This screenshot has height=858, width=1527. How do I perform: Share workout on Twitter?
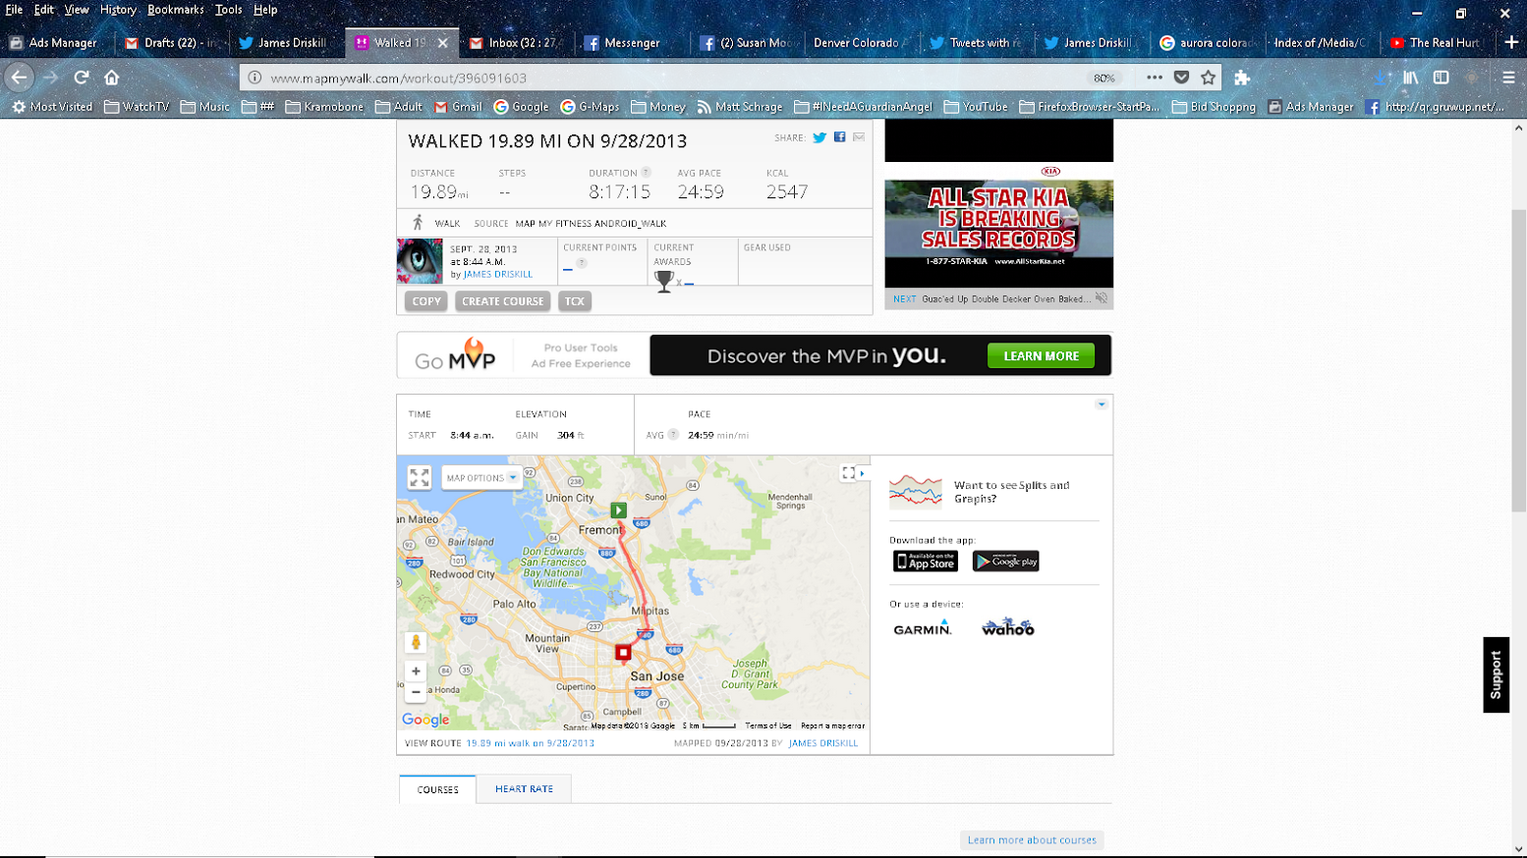820,137
